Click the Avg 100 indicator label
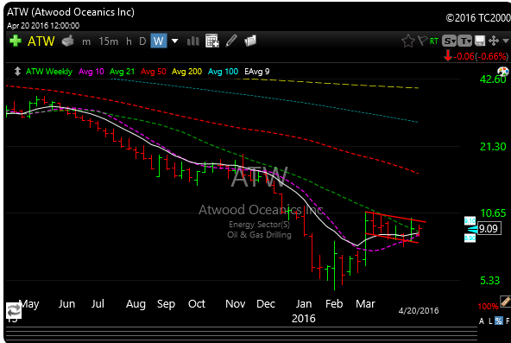Image resolution: width=511 pixels, height=343 pixels. click(x=224, y=72)
